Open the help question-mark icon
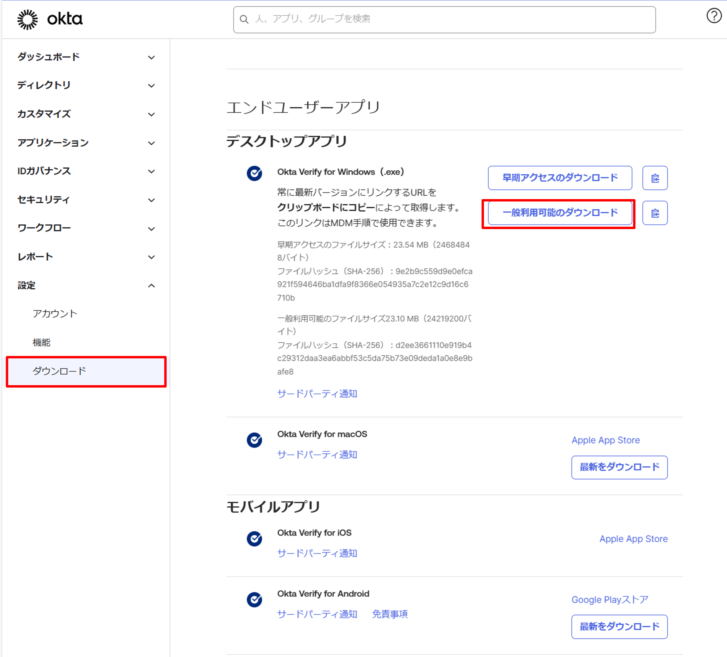The image size is (727, 657). tap(714, 16)
